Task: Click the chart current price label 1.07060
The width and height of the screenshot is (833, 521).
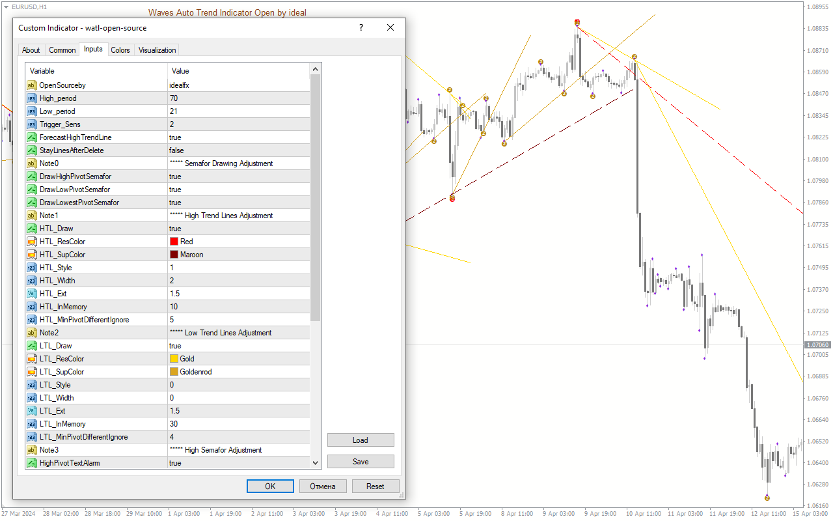Action: coord(817,345)
